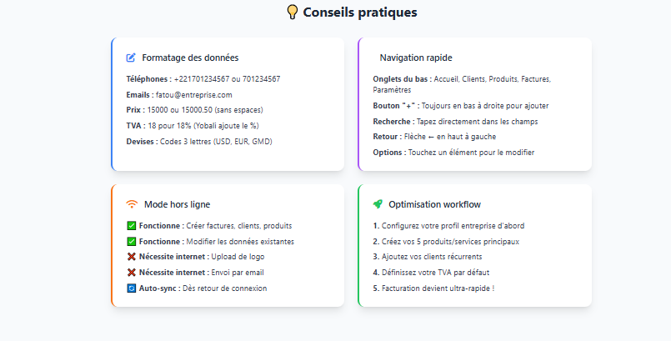Screen dimensions: 671x341
Task: Click the red cross next to Envoi par email
Action: point(132,273)
